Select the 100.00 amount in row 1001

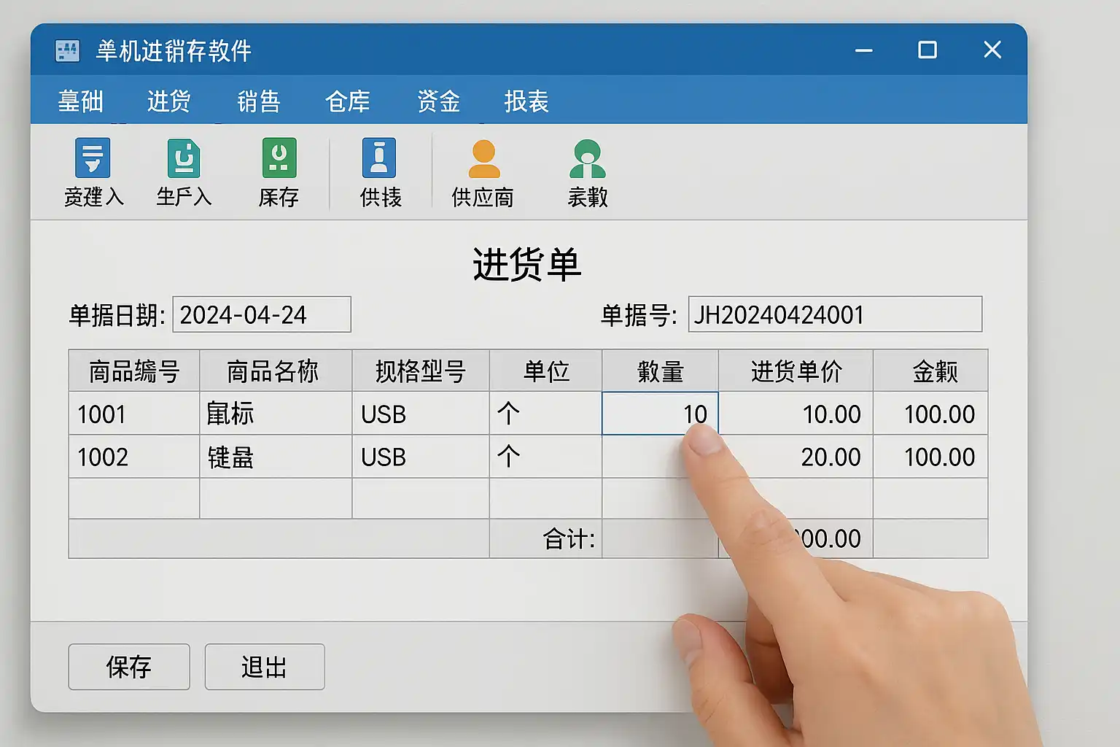[x=930, y=414]
